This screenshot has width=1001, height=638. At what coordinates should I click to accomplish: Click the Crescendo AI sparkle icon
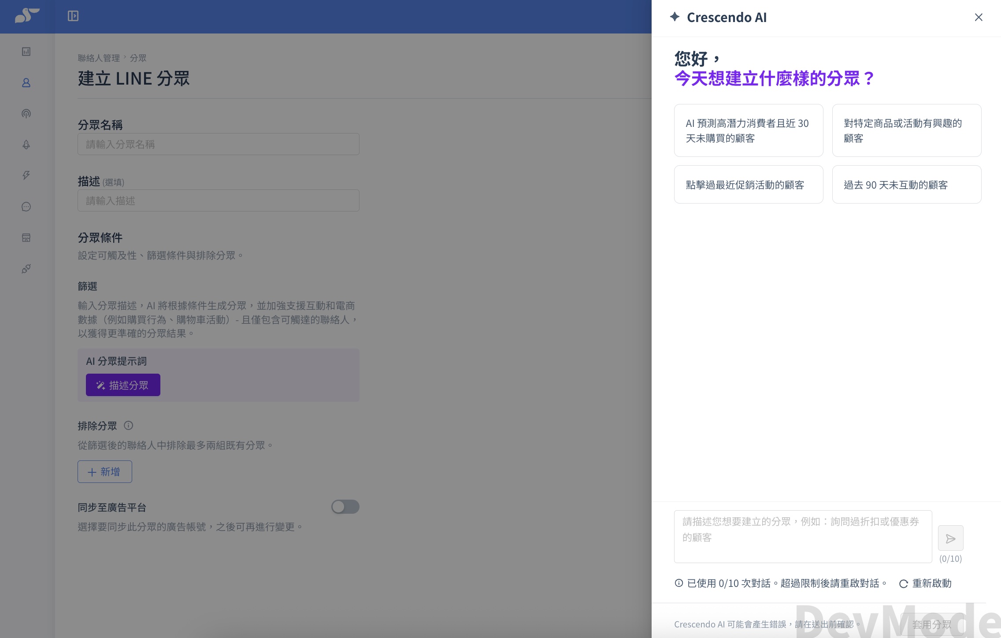pyautogui.click(x=675, y=17)
